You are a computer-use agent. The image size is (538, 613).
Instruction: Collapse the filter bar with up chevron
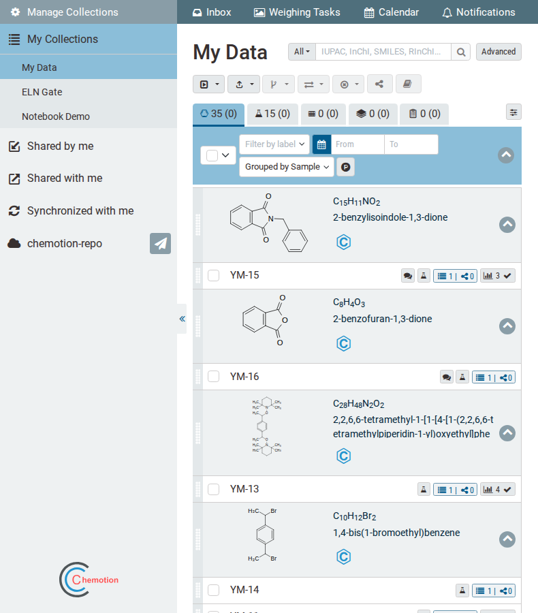tap(506, 155)
